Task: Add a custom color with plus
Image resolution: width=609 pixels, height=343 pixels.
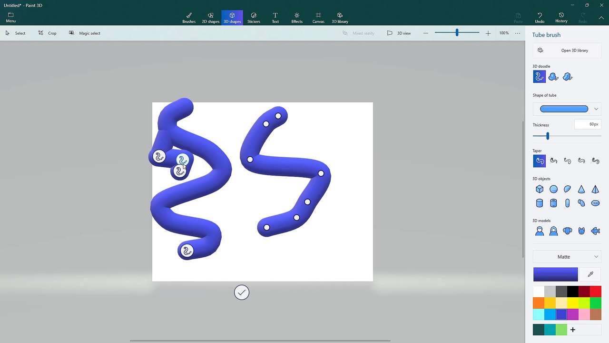Action: tap(573, 330)
